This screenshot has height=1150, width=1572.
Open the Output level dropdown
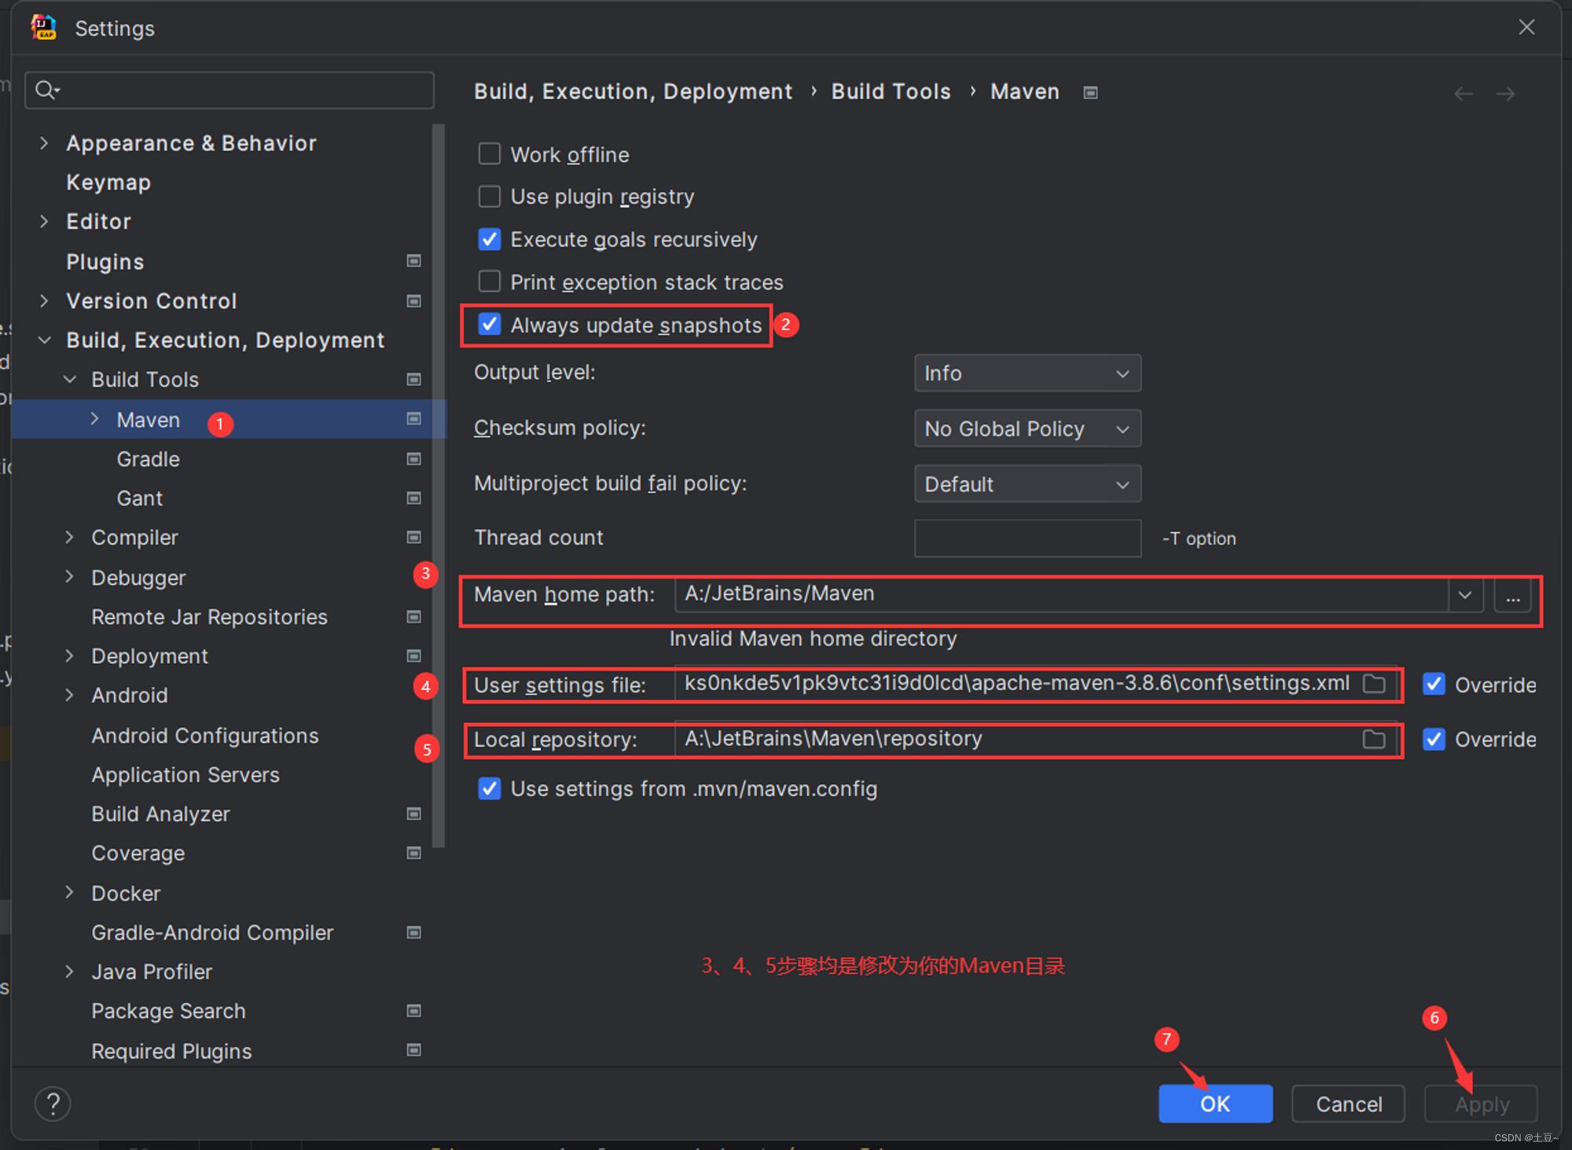point(1027,373)
